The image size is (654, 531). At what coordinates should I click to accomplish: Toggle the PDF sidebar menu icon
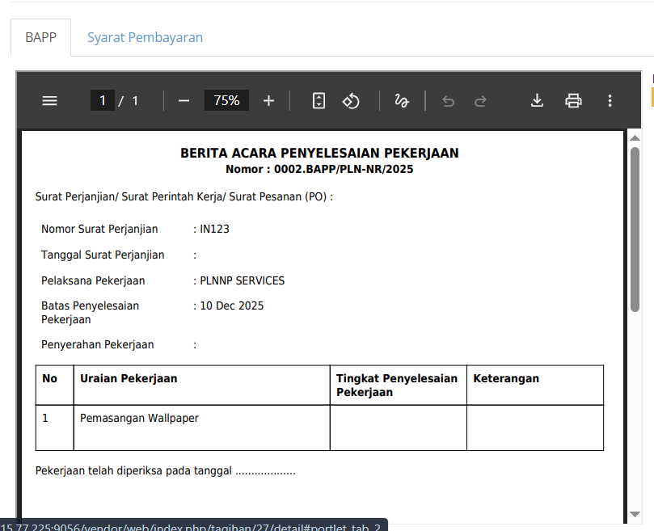[49, 101]
